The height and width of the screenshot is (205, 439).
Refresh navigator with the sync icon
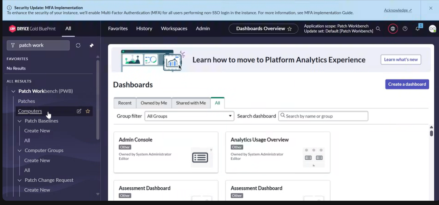[x=78, y=45]
